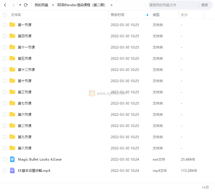
Task: Expand the breadcrumb trailing chevron
Action: pos(112,5)
